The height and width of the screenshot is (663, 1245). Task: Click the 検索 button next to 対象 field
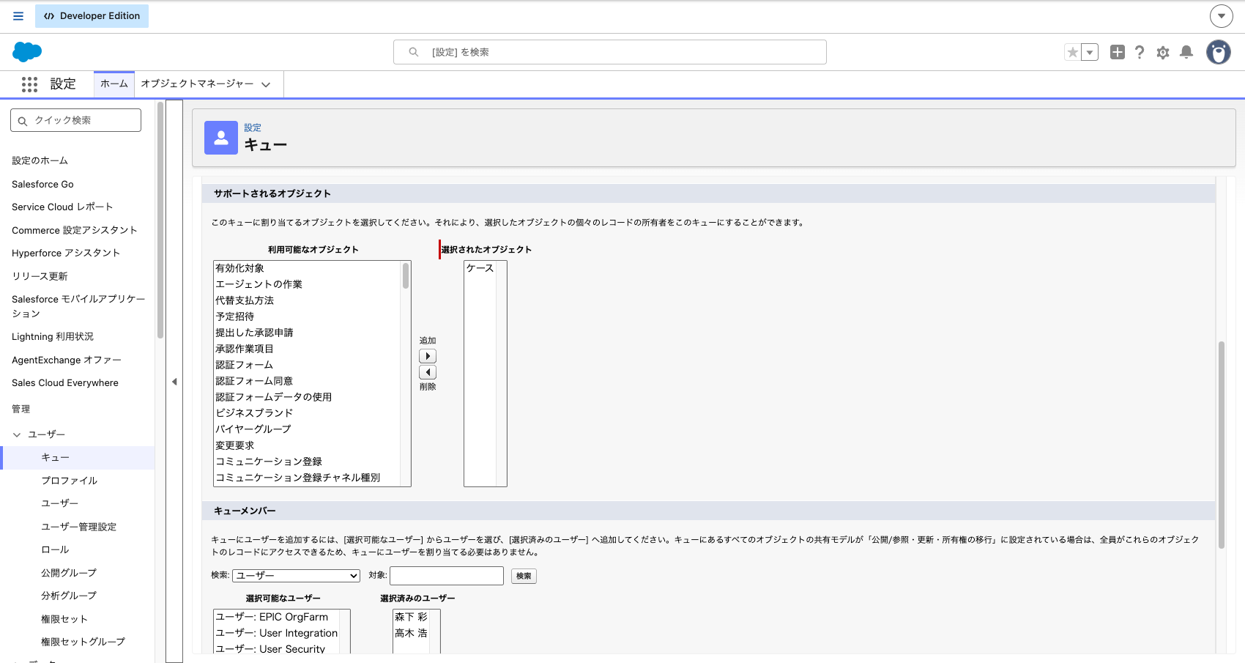524,576
